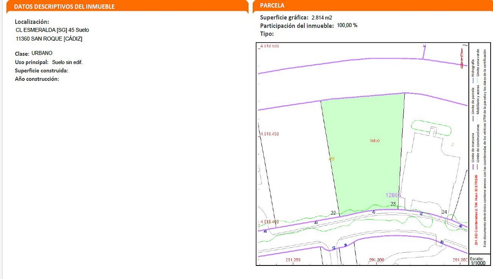The image size is (493, 279).
Task: Click the coordinate label 4.018.500
Action: 270,46
